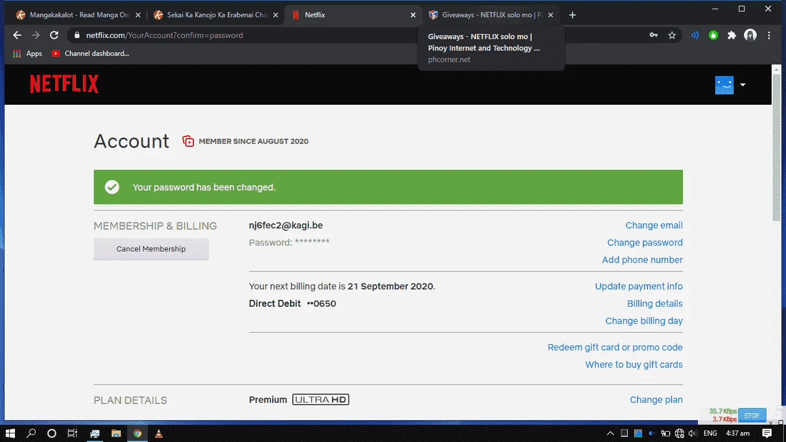Click the ULTRA HD badge
Image resolution: width=786 pixels, height=442 pixels.
[320, 399]
